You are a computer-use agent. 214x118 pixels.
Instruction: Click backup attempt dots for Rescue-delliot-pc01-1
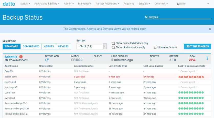coord(191,103)
